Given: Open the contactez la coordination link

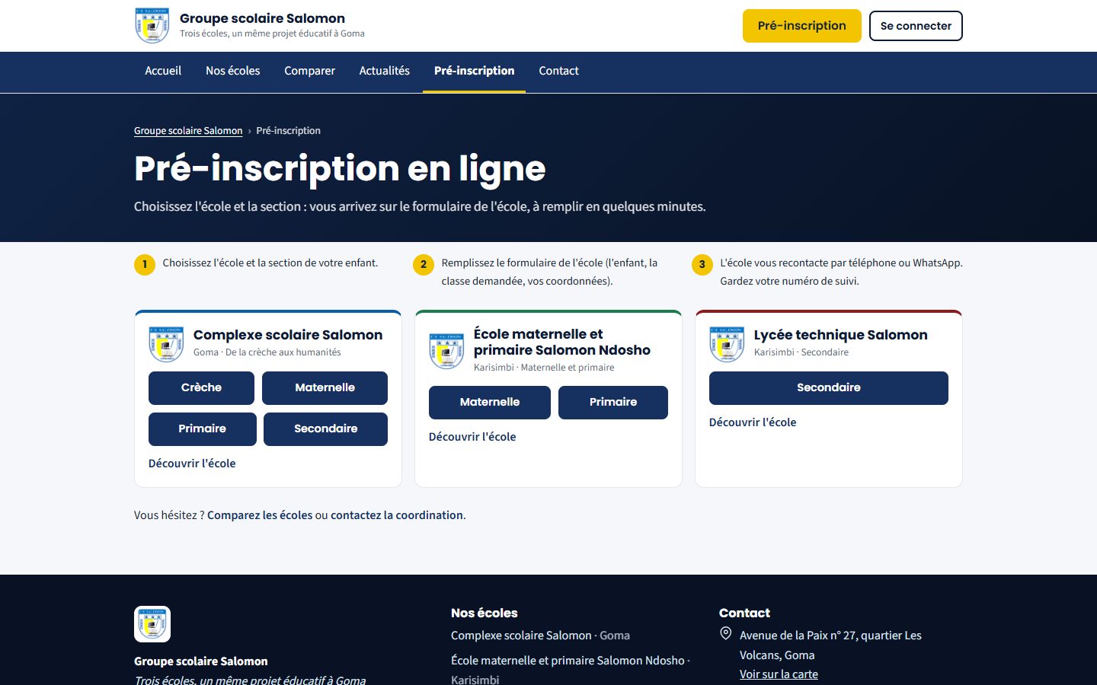Looking at the screenshot, I should tap(397, 515).
